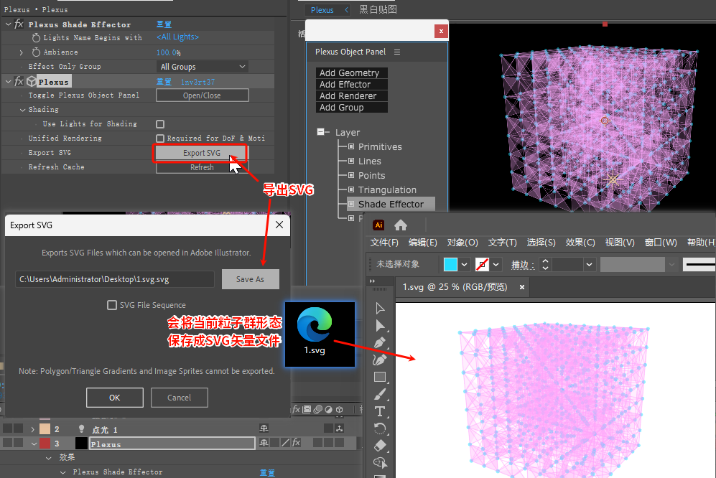Toggle the timeline 3D layer cube header

(x=339, y=410)
